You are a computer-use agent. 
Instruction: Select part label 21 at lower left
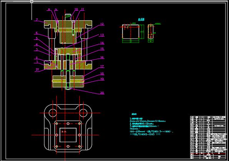(x=37, y=69)
